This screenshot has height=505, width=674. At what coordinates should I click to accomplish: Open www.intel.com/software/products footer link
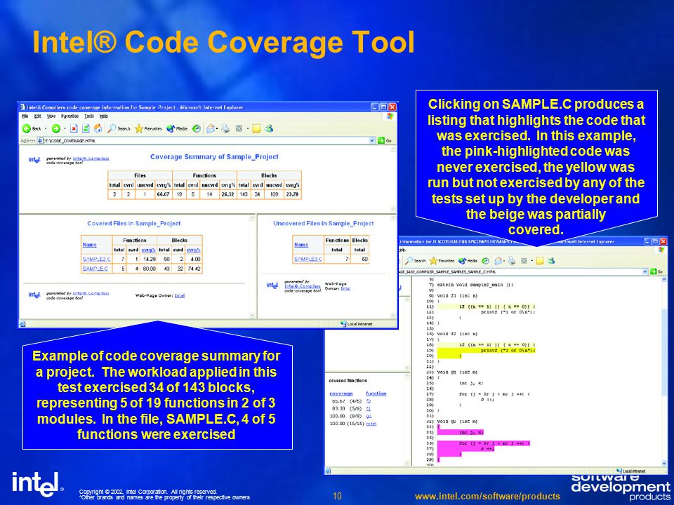[x=487, y=497]
